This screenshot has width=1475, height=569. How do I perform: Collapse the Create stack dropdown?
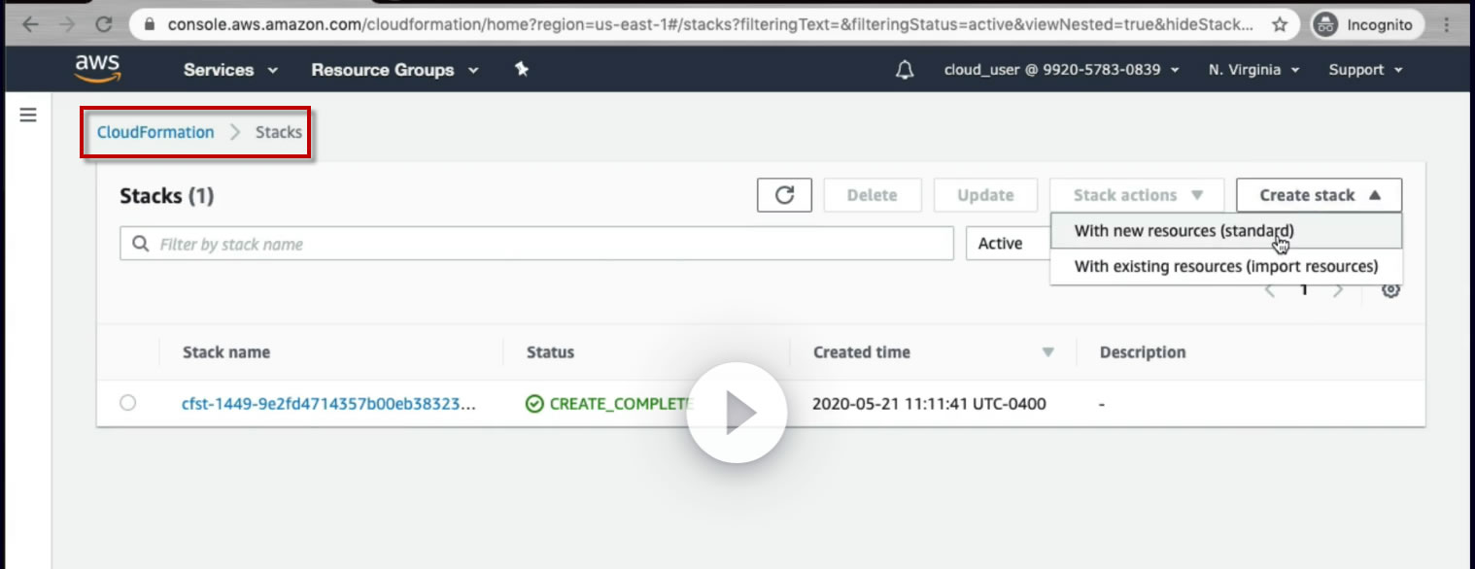(1319, 195)
